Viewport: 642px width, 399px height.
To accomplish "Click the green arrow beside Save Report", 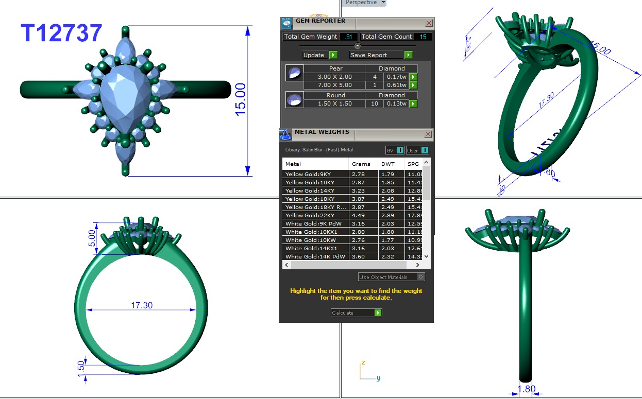I will (x=409, y=55).
